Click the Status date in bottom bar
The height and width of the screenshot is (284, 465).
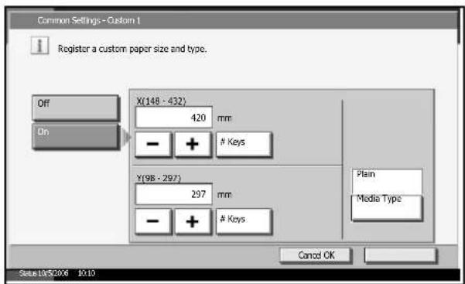[x=43, y=273]
